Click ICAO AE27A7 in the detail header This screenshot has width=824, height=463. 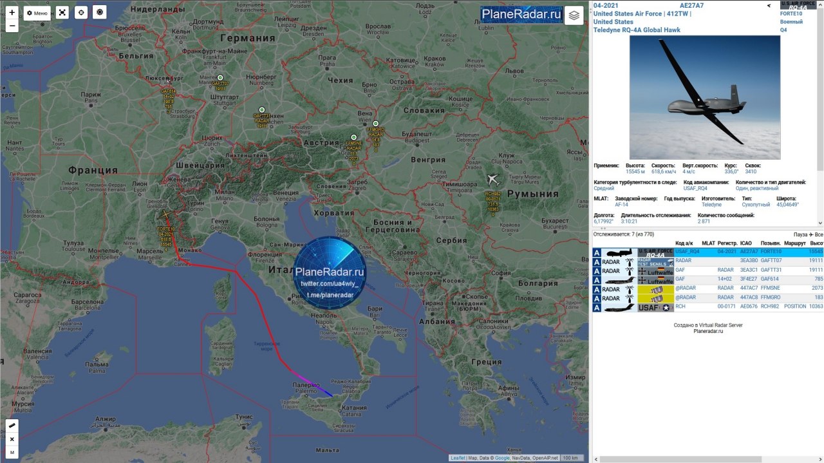[692, 6]
